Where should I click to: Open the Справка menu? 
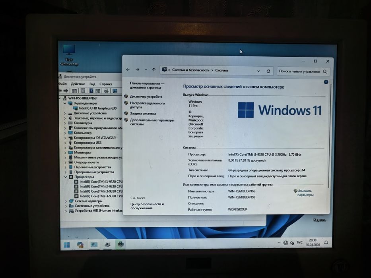(x=106, y=84)
